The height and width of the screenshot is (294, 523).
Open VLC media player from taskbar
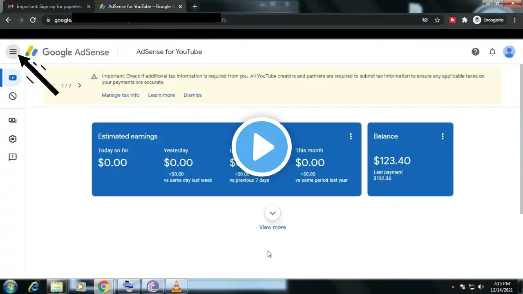[177, 287]
